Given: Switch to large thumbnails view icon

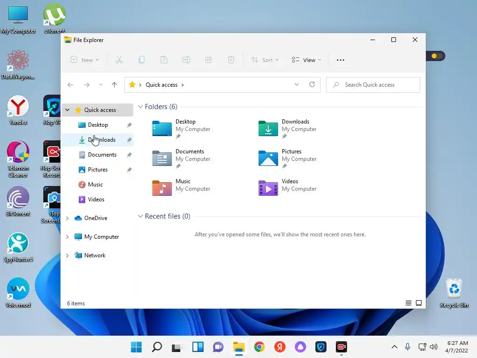Looking at the screenshot, I should tap(419, 303).
